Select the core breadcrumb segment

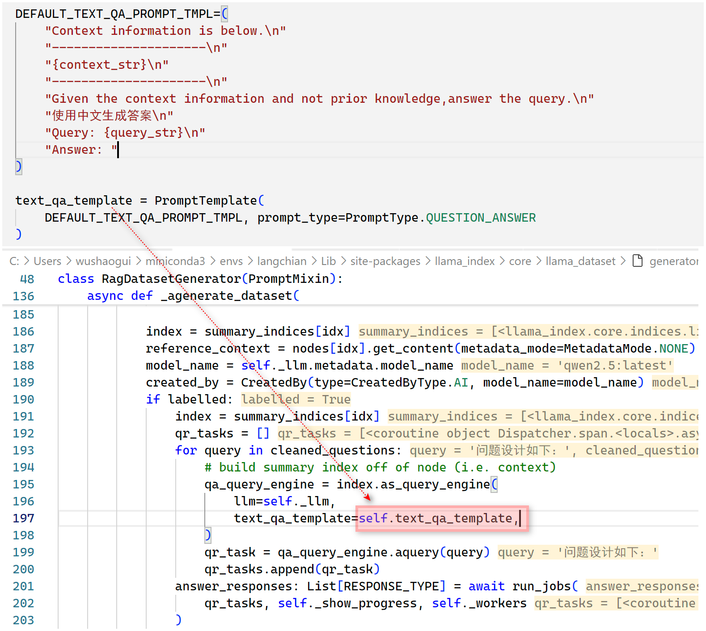coord(520,261)
